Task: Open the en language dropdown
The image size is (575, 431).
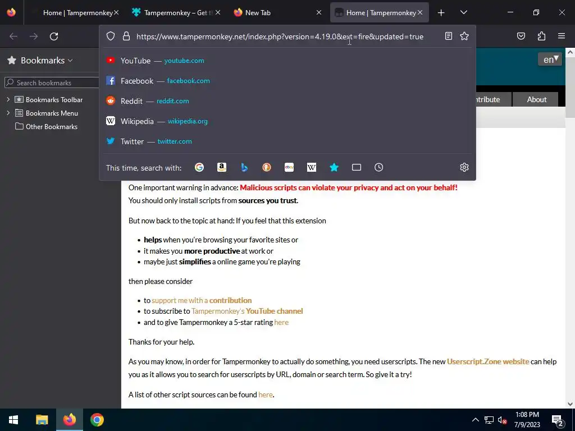Action: 550,59
